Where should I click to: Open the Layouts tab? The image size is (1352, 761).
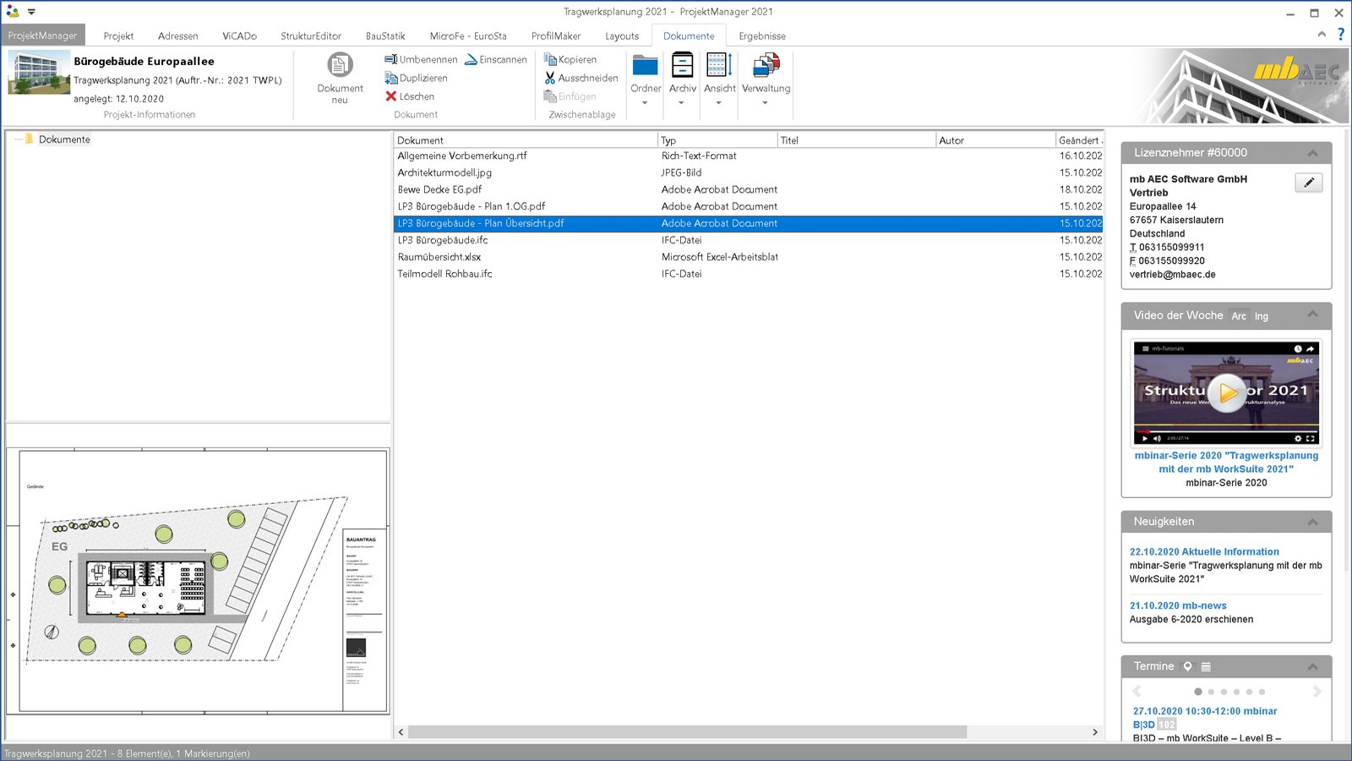(622, 36)
